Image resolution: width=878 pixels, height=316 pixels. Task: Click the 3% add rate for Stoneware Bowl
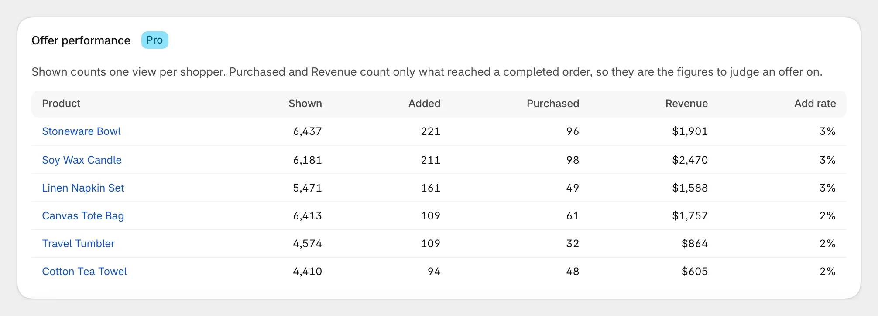[x=827, y=131]
